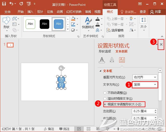
Task: Switch to Shape Options tab
Action: [x=105, y=51]
